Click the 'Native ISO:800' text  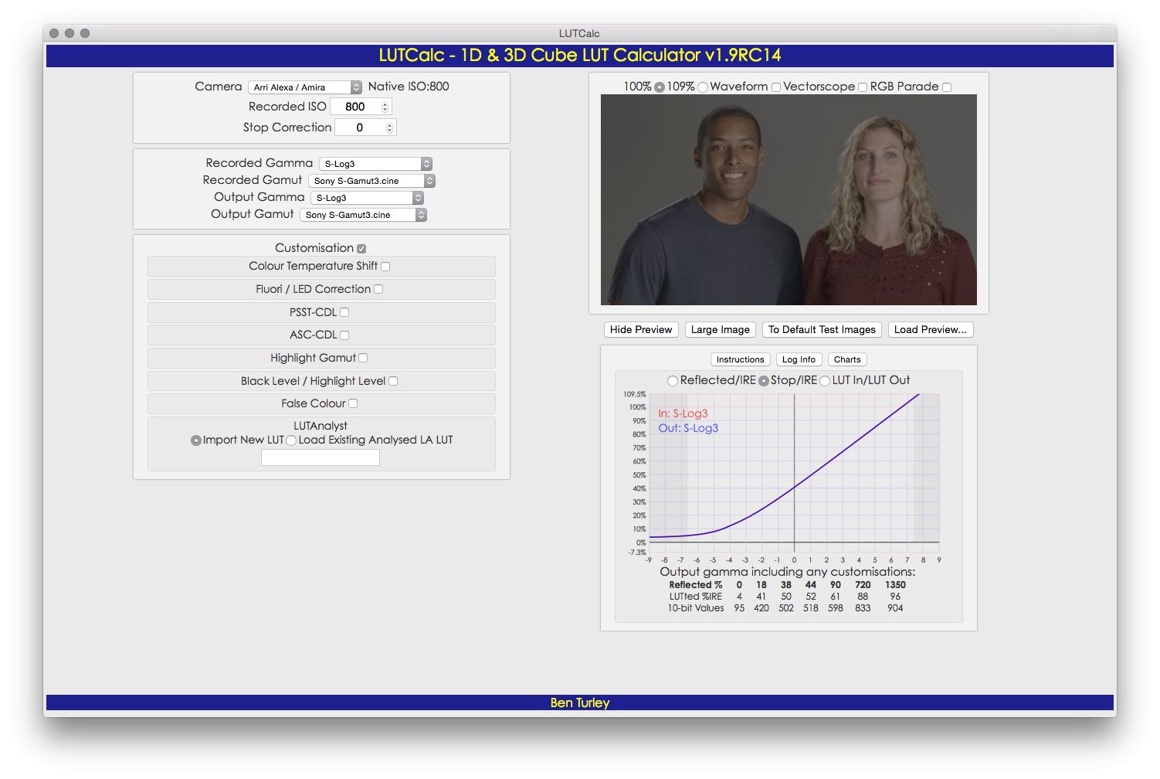coord(409,87)
